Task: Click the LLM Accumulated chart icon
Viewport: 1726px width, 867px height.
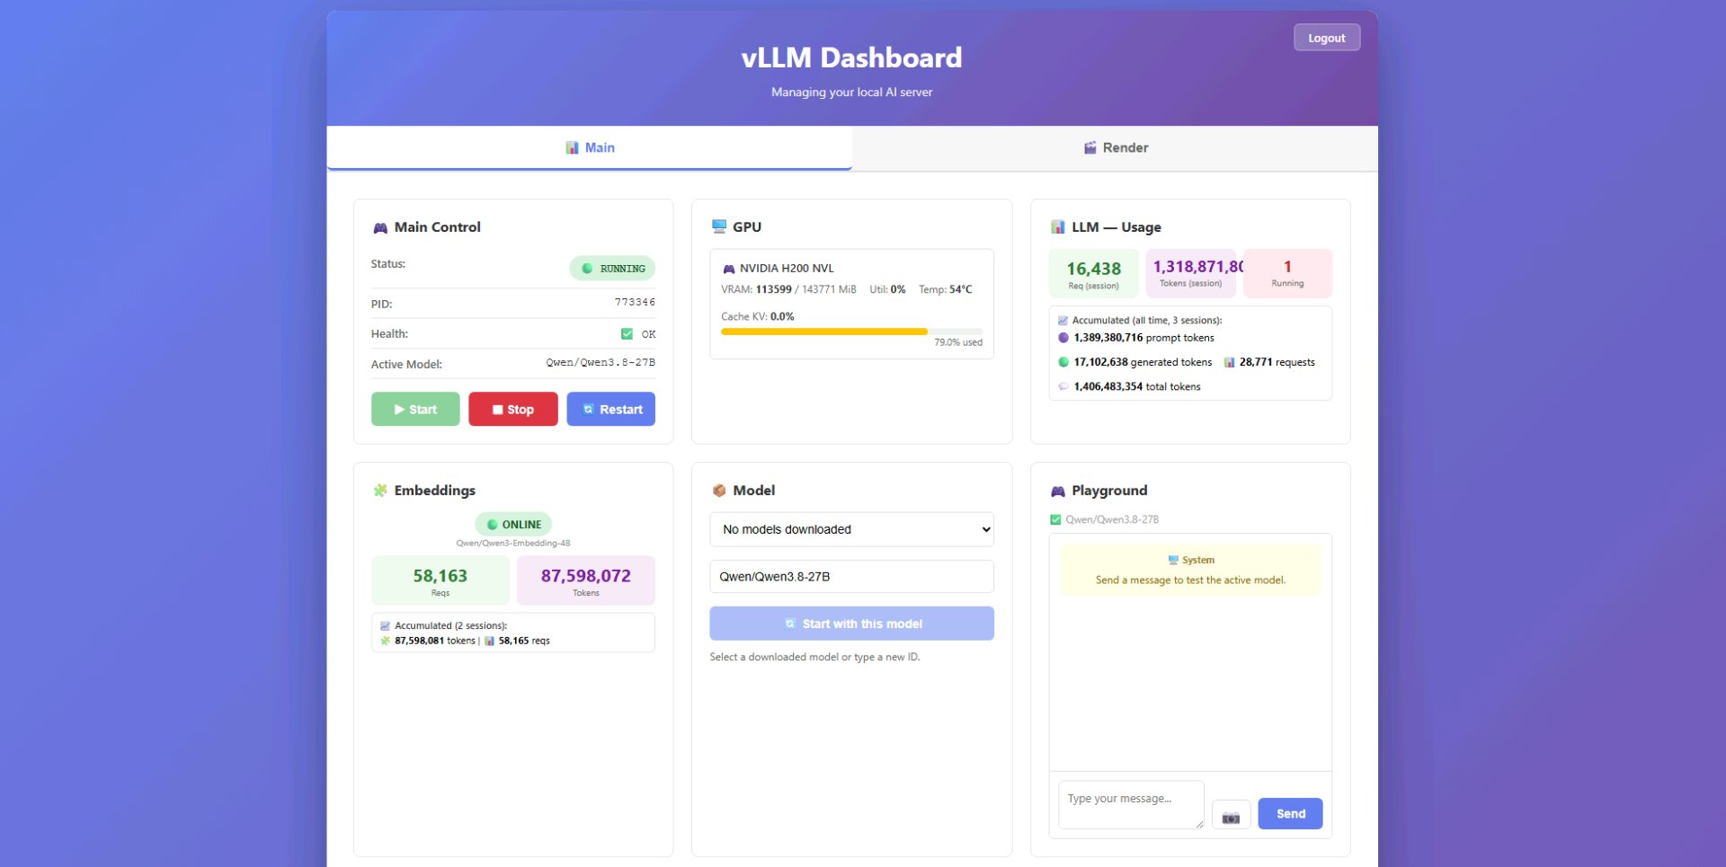Action: tap(1063, 321)
